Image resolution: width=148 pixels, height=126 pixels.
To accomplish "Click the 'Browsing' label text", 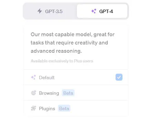I will (x=49, y=93).
